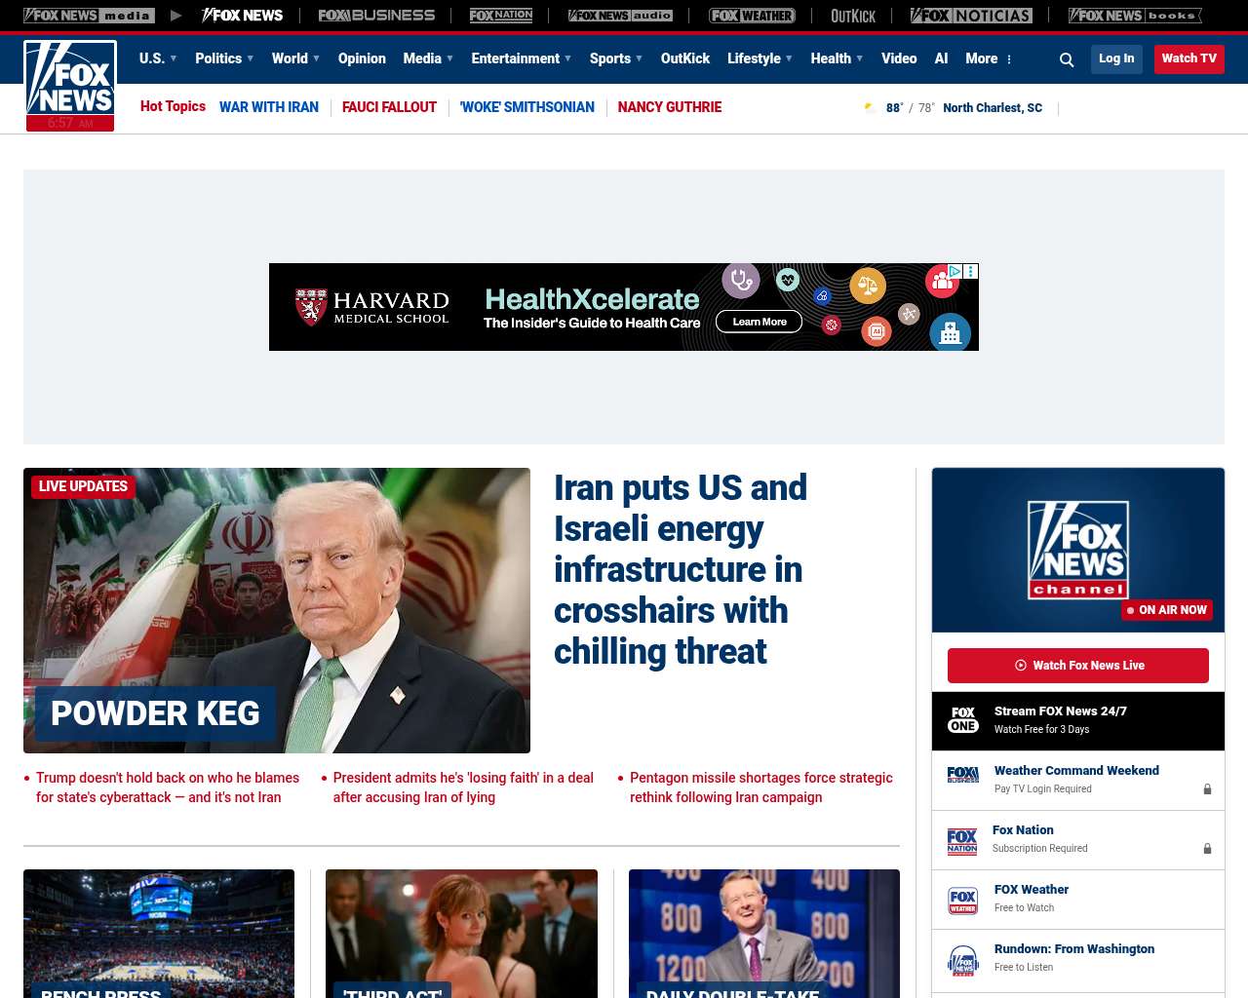This screenshot has height=998, width=1248.
Task: Click the Fox News Media network logo
Action: [89, 16]
